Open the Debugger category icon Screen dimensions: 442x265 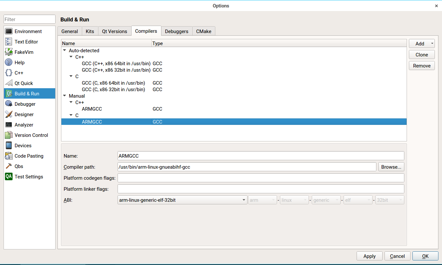(9, 104)
